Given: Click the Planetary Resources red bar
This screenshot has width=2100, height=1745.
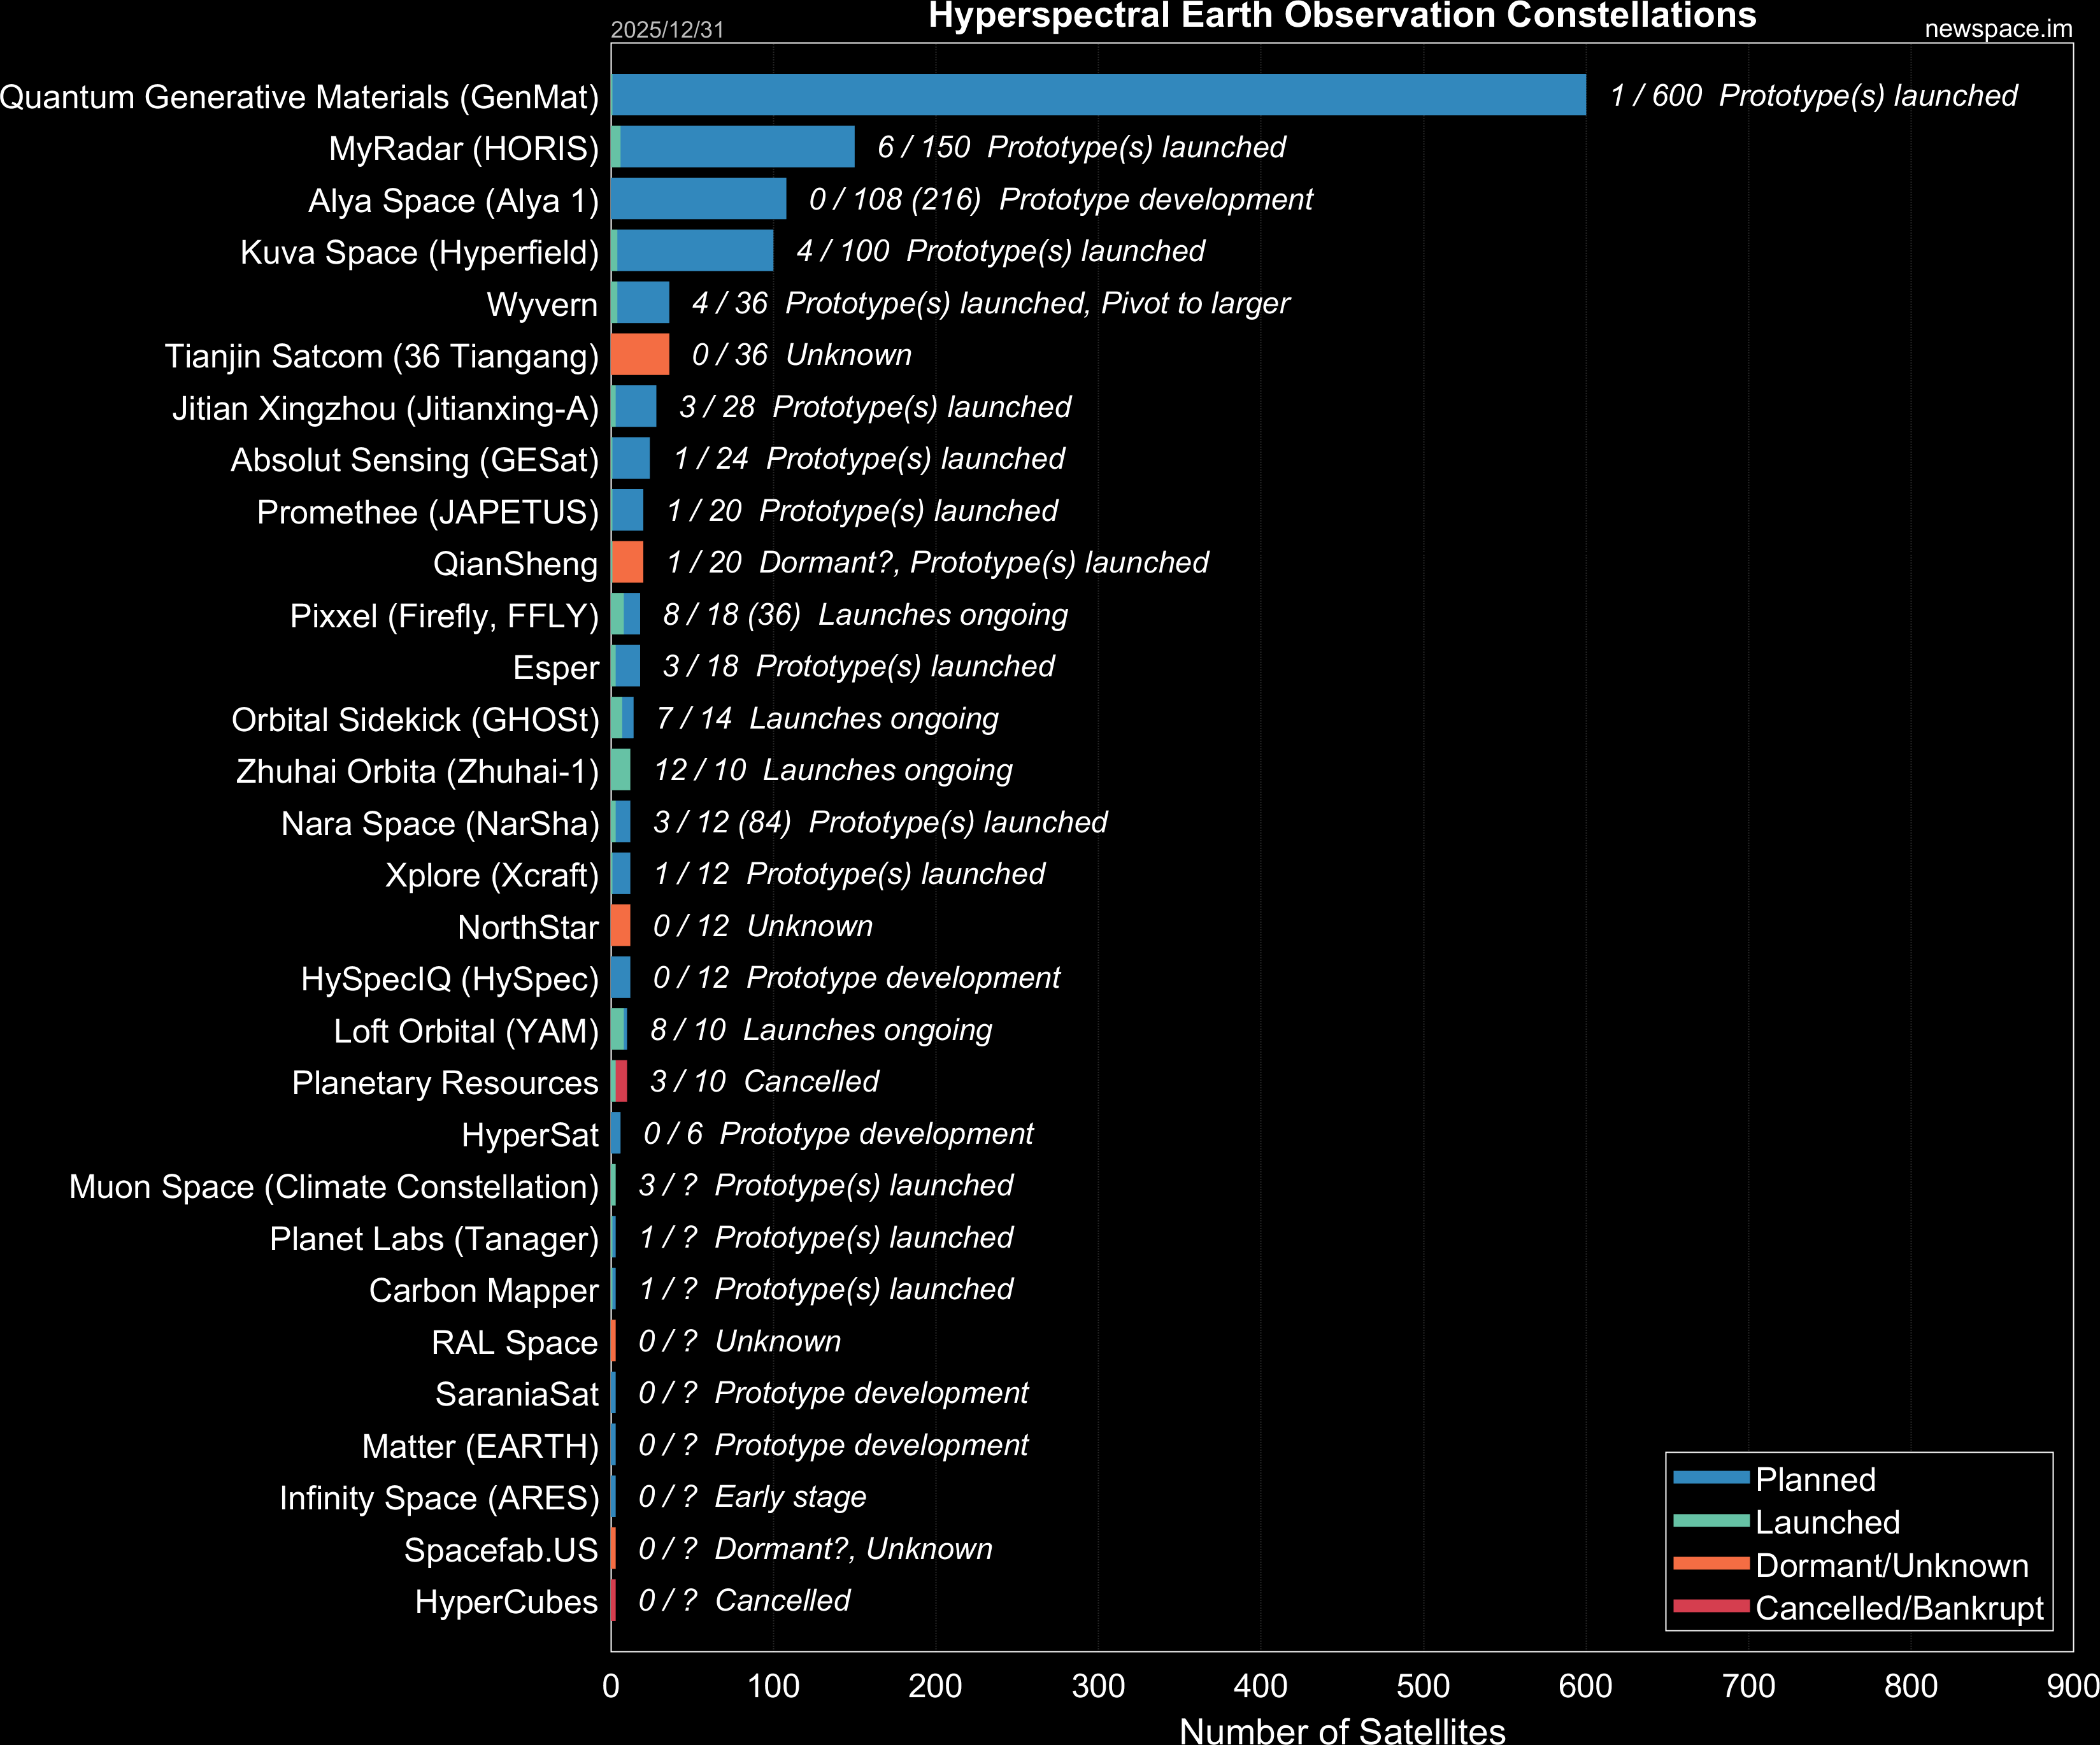Looking at the screenshot, I should [621, 1081].
